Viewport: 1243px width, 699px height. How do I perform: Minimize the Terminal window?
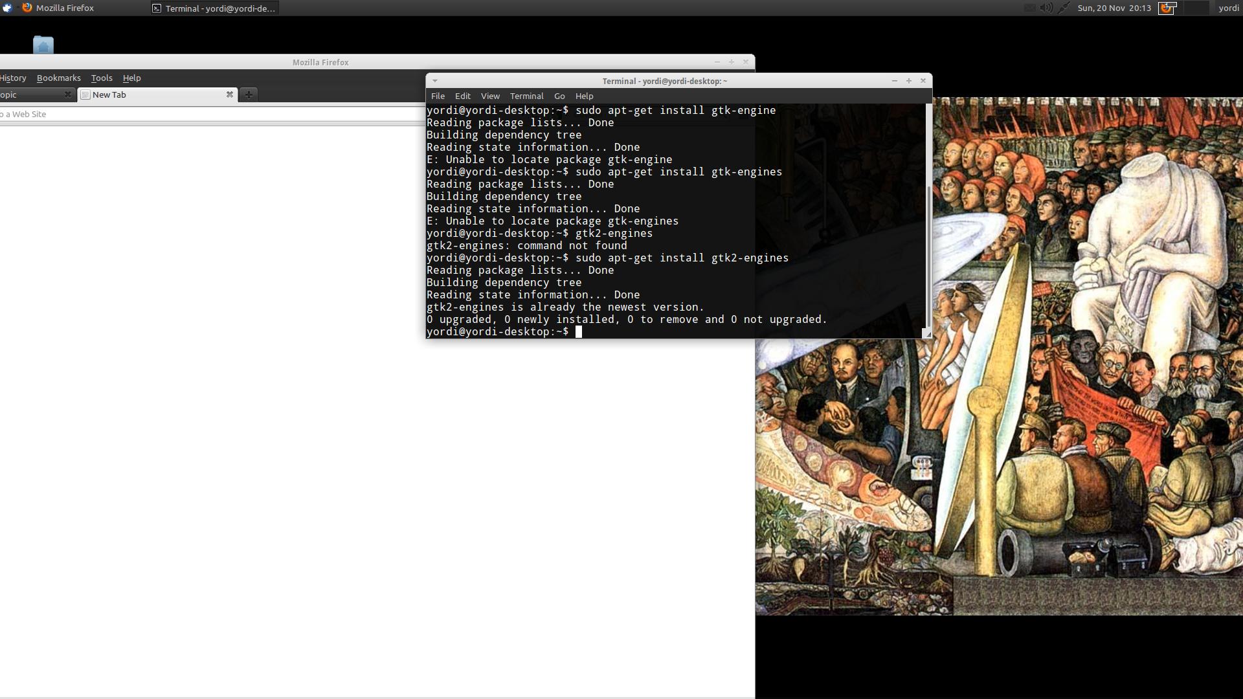(894, 81)
